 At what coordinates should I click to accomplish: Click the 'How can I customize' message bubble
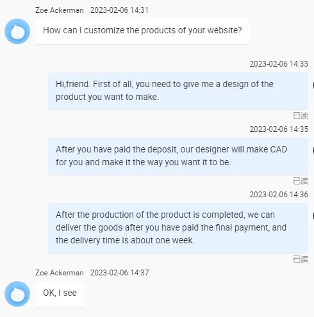pos(142,31)
